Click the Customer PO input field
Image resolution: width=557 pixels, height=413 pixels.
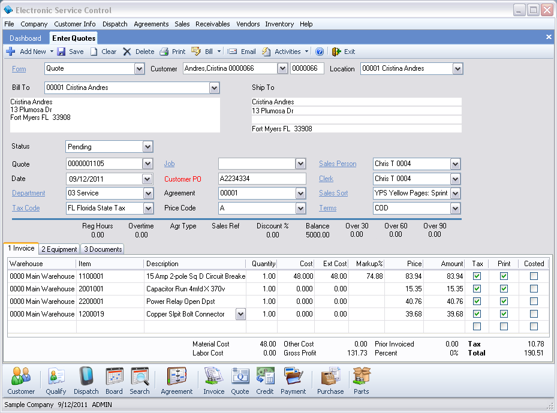click(x=262, y=179)
